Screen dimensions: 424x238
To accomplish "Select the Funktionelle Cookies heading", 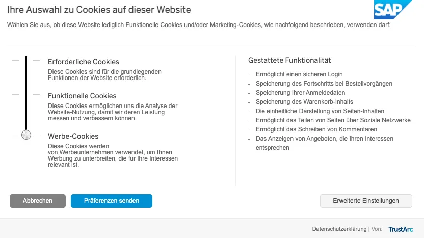I will coord(82,96).
